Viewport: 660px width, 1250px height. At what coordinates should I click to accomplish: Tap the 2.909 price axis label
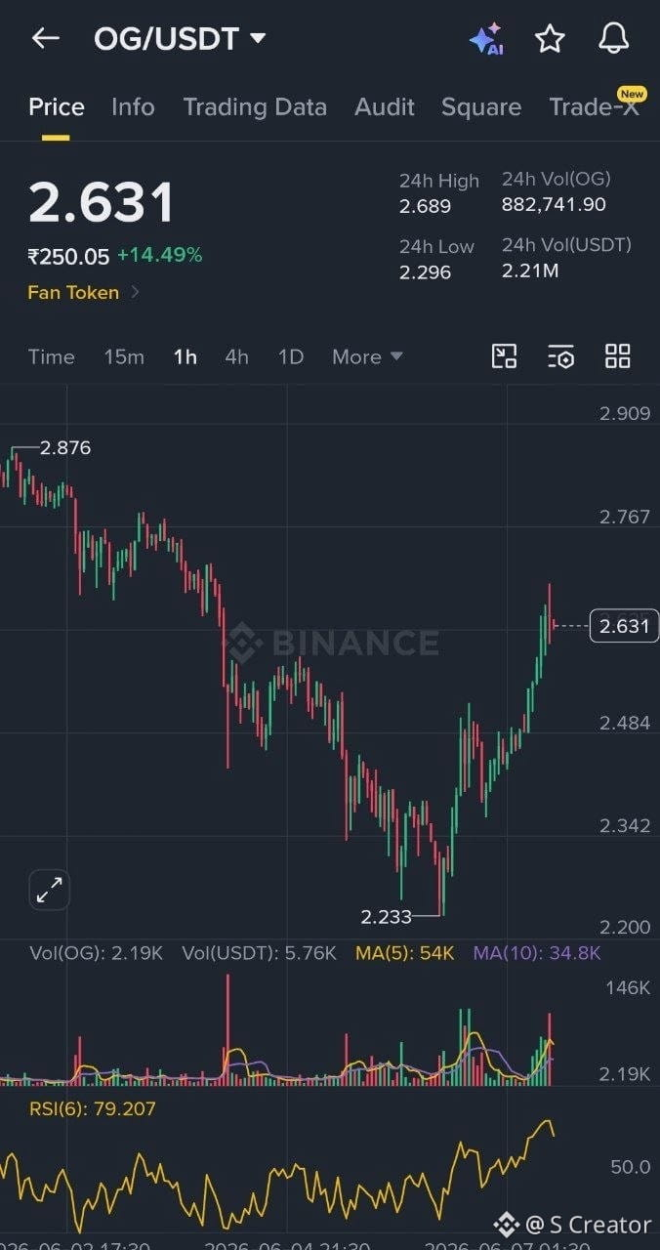[625, 413]
